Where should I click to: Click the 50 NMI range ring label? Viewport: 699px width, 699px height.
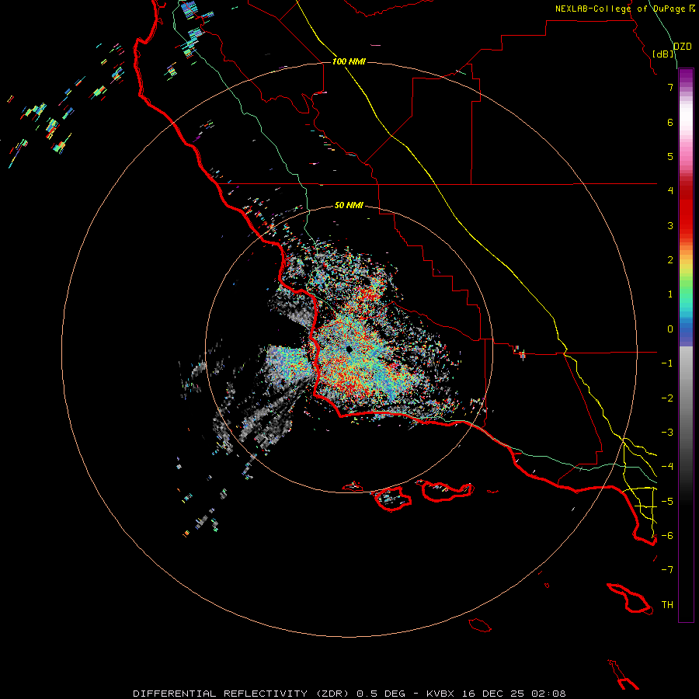tap(349, 205)
